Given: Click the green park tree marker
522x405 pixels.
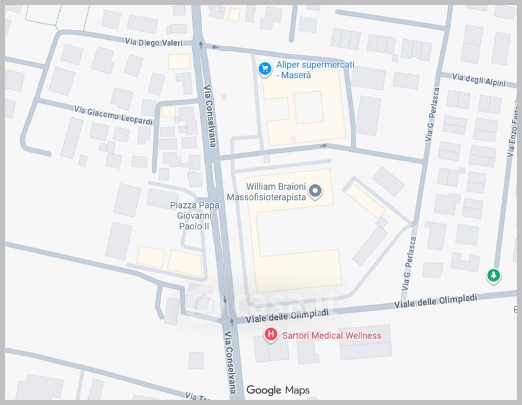Looking at the screenshot, I should coord(494,276).
